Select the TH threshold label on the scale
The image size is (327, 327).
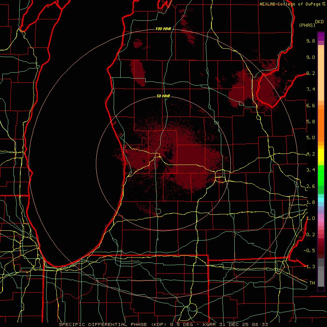[312, 283]
